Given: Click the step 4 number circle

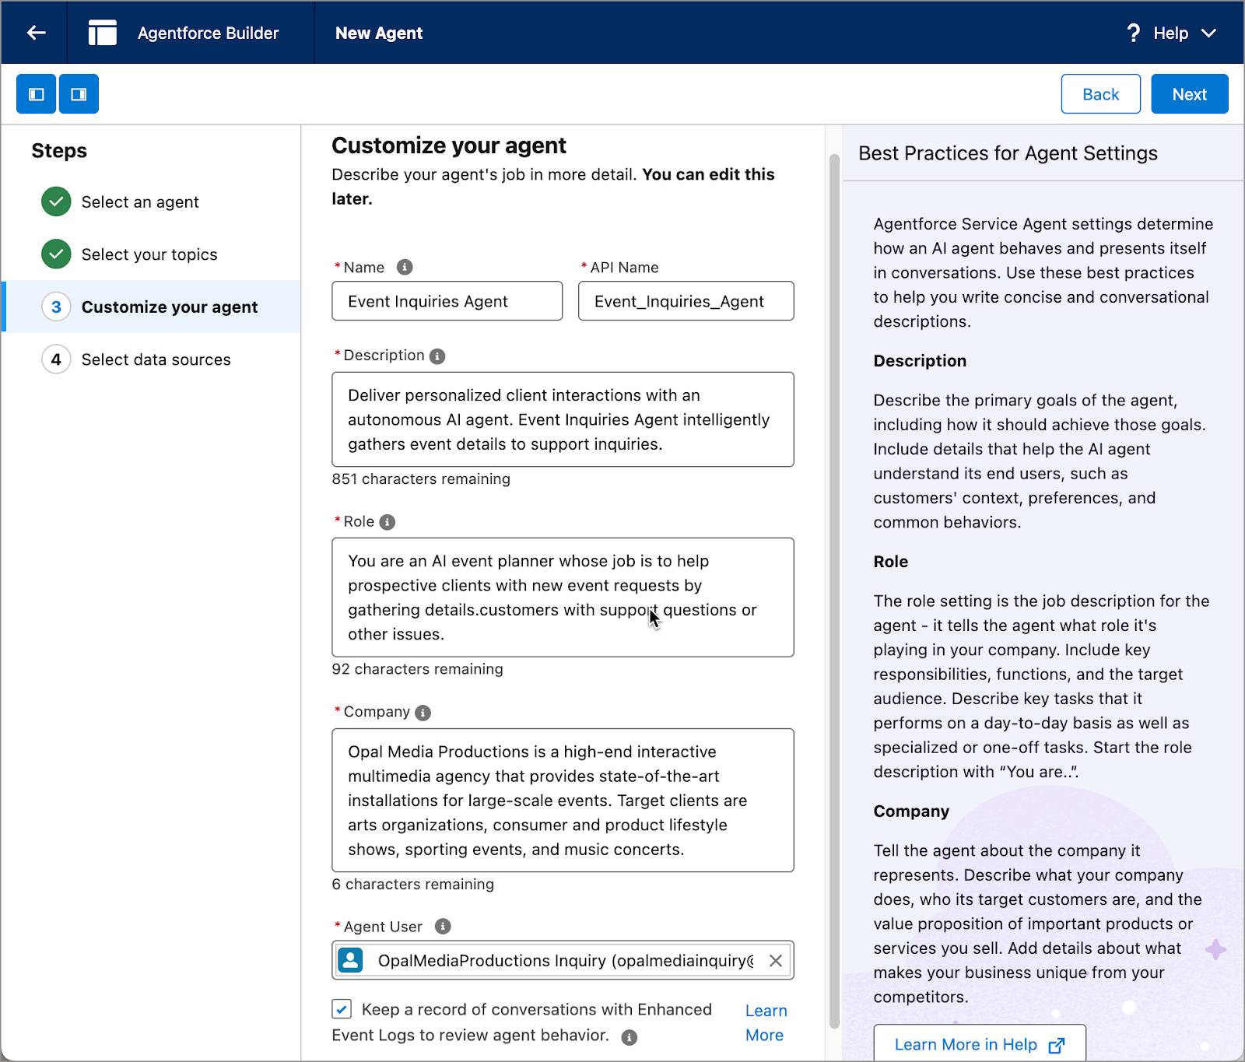Looking at the screenshot, I should point(56,359).
